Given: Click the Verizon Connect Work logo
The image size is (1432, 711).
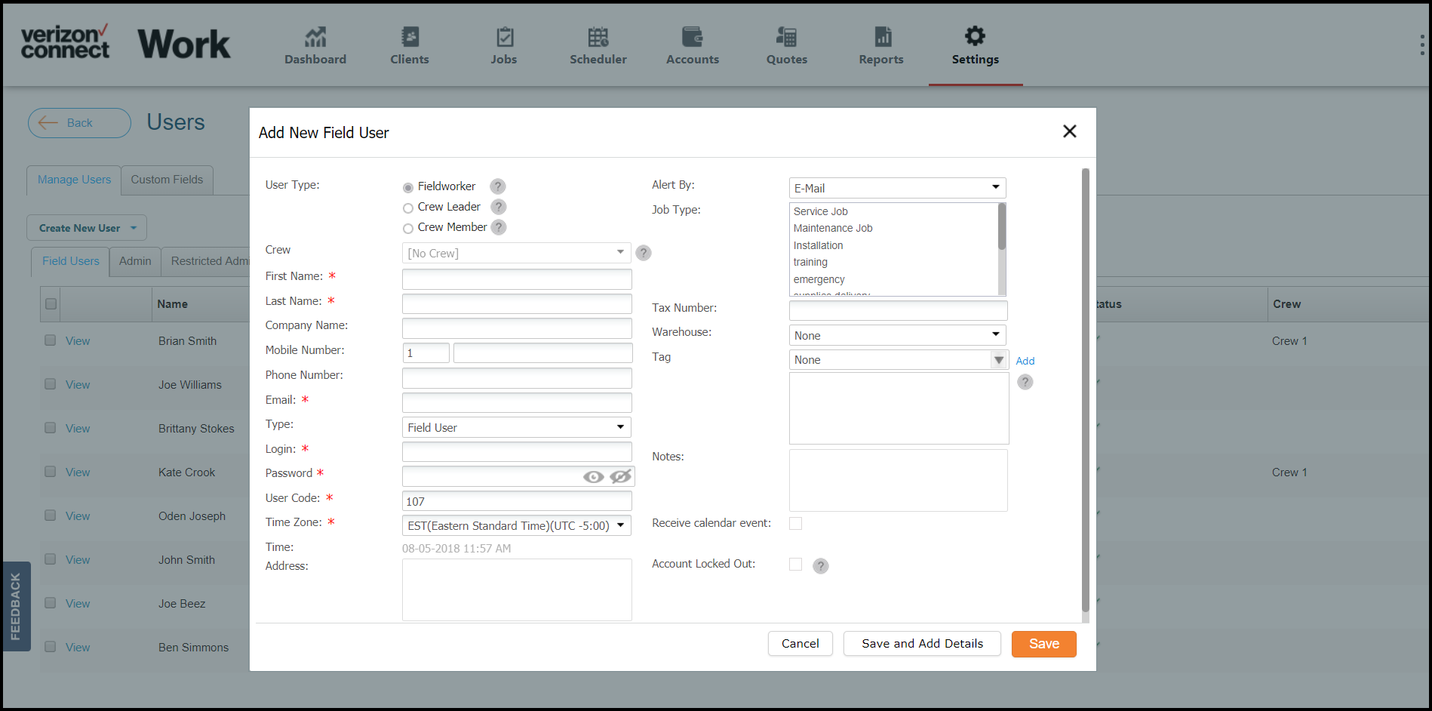Looking at the screenshot, I should pyautogui.click(x=125, y=44).
